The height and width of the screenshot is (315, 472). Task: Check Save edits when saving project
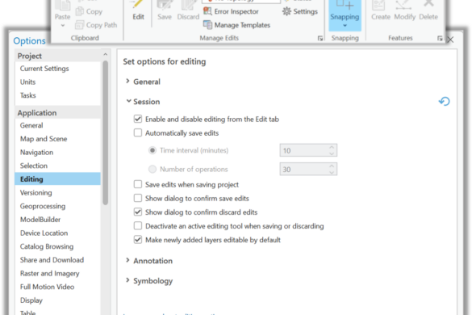click(x=138, y=184)
